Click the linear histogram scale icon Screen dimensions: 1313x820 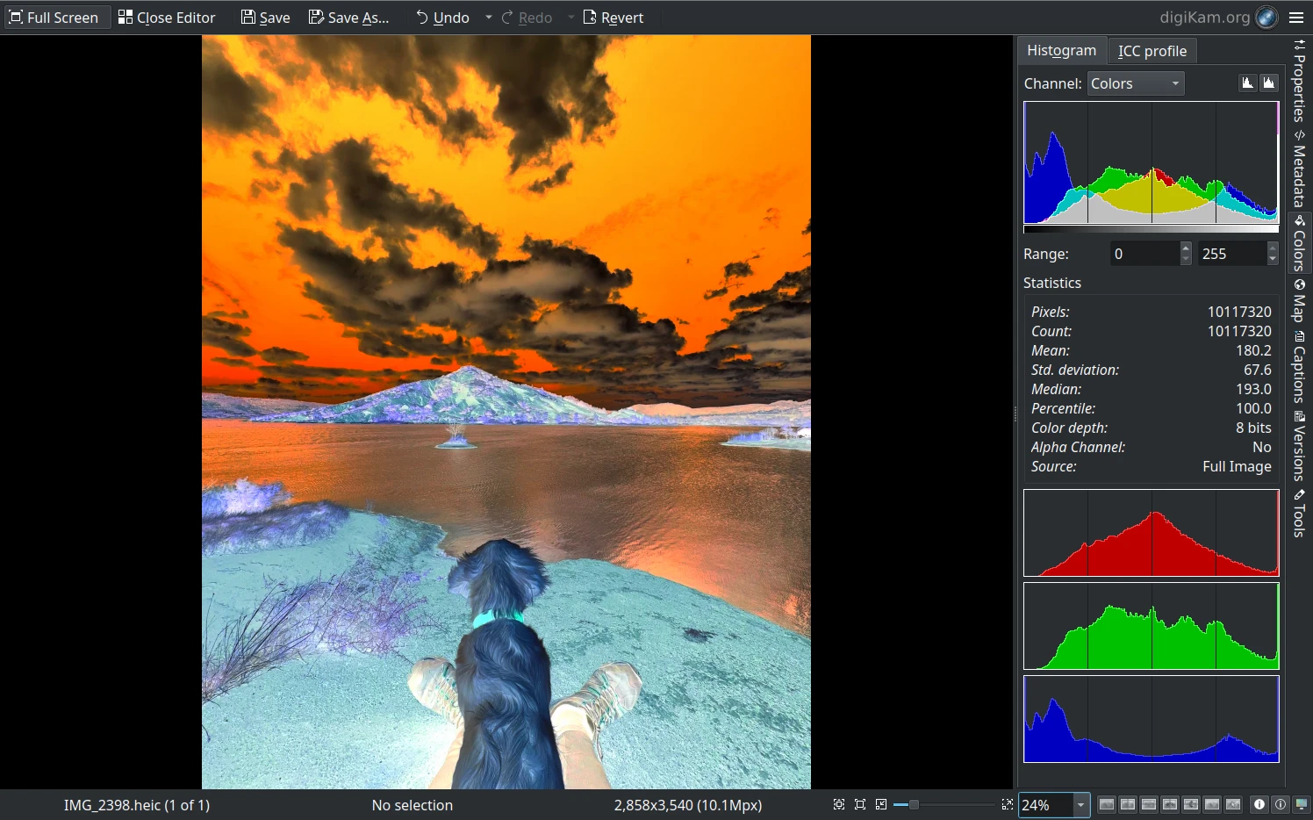coord(1247,82)
